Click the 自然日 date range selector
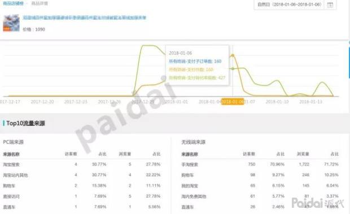 [x=289, y=5]
